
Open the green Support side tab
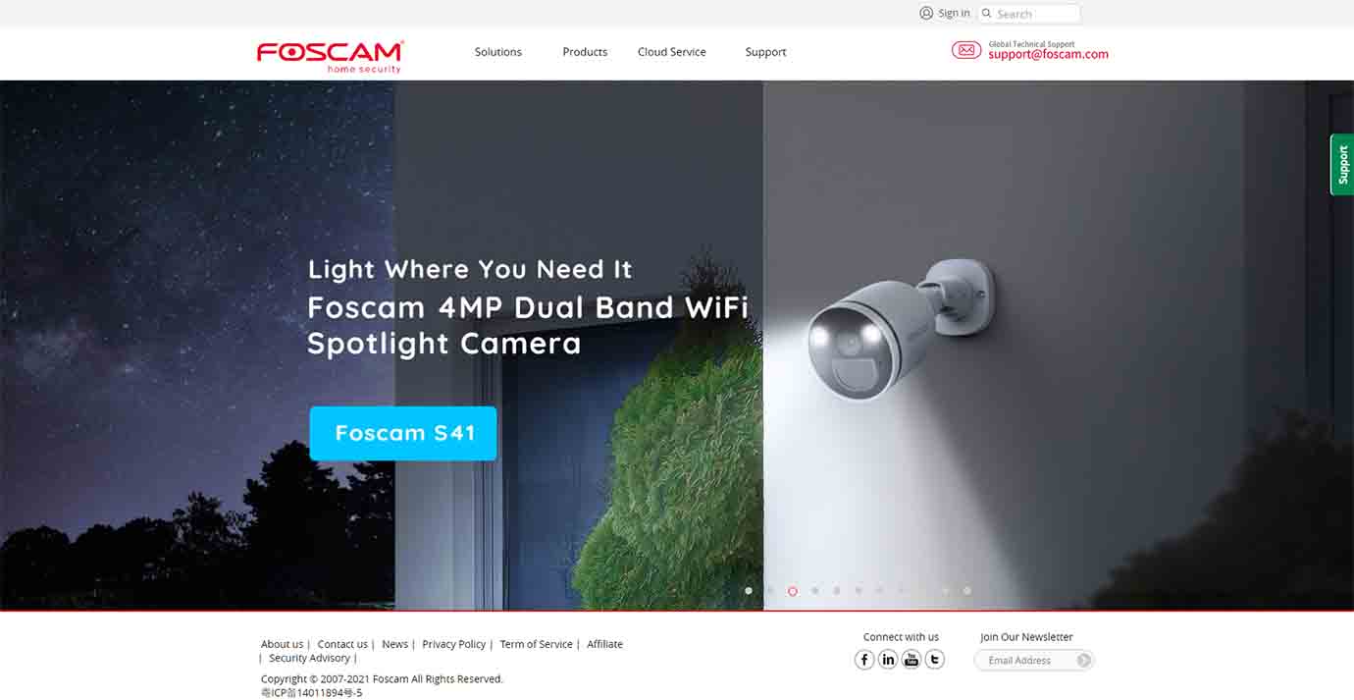coord(1342,165)
